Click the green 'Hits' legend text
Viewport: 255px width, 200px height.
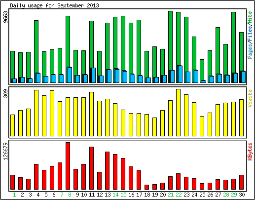[x=250, y=17]
